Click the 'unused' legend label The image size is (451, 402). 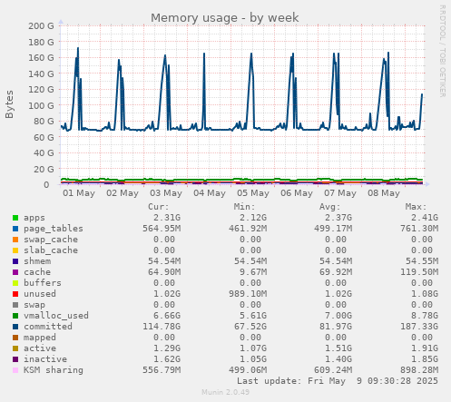(x=40, y=294)
